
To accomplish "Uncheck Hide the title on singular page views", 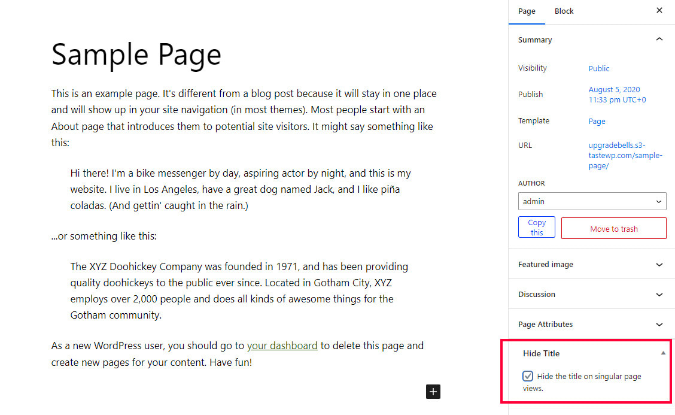I will tap(528, 376).
